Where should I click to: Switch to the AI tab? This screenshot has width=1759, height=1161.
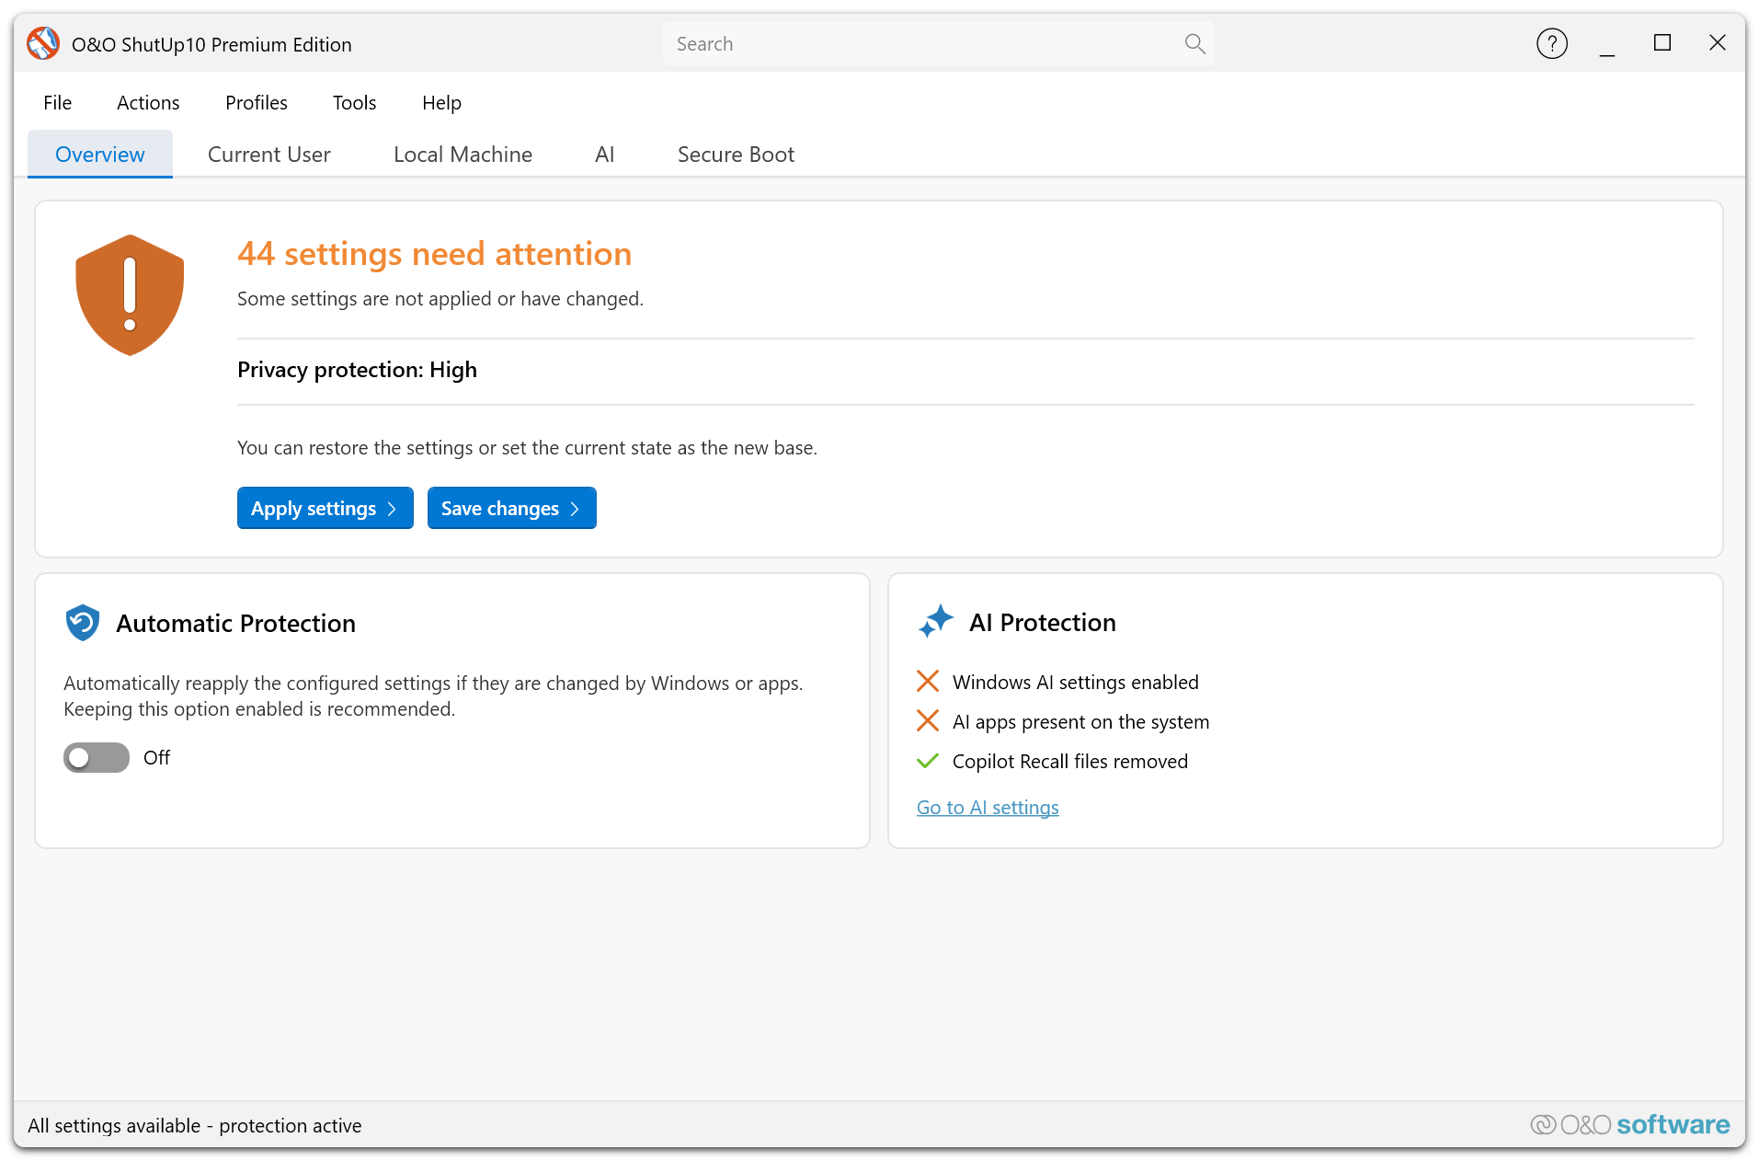coord(604,154)
